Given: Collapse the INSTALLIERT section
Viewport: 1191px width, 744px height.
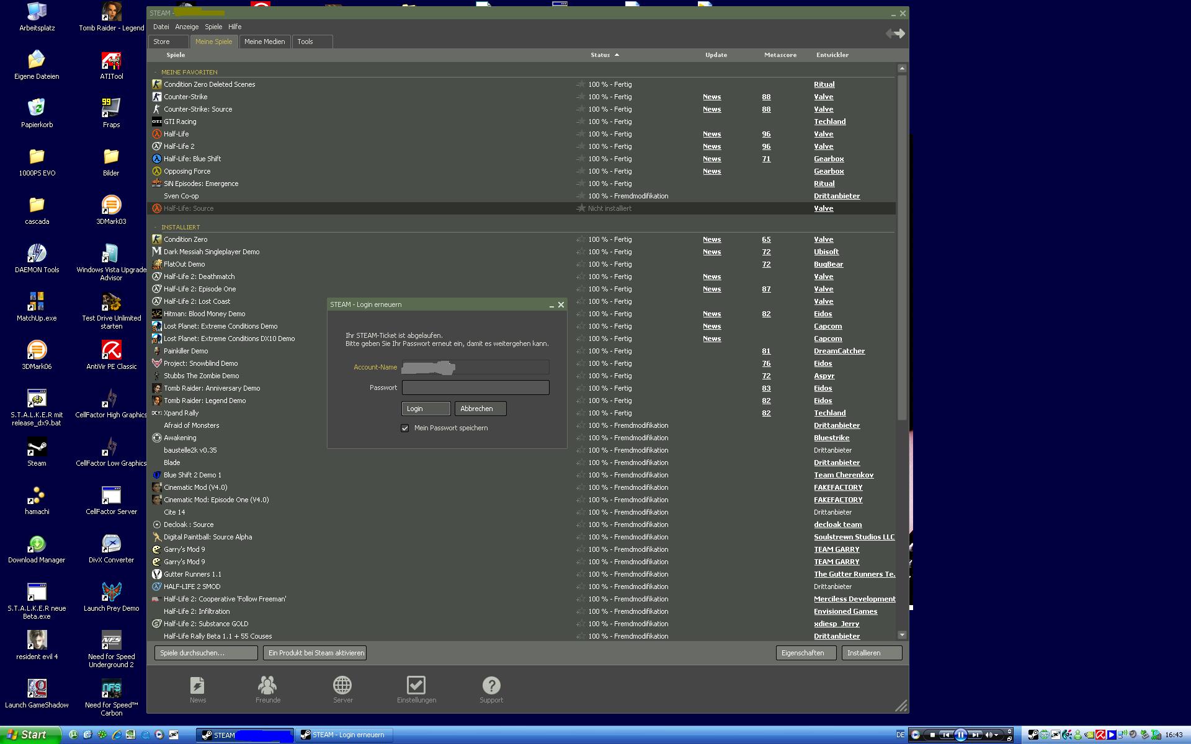Looking at the screenshot, I should [156, 228].
